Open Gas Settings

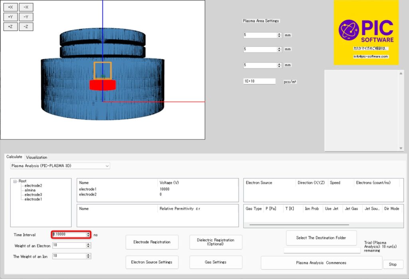click(216, 262)
